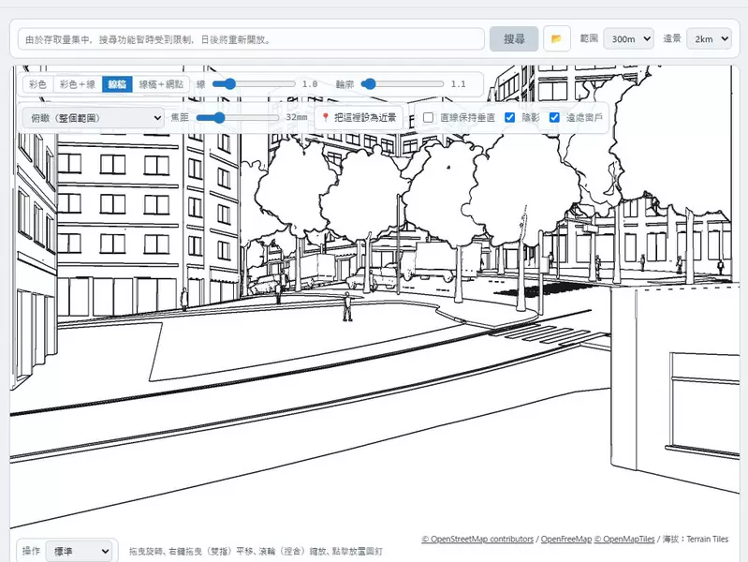
Task: Click 把這裡設為近景 button
Action: [359, 117]
